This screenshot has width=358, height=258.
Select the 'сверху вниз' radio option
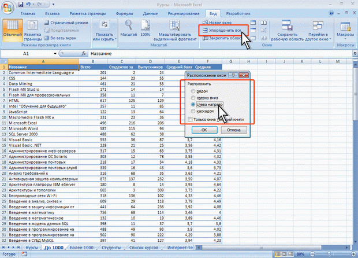click(193, 98)
